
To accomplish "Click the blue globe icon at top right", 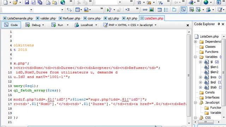I will (206, 2).
